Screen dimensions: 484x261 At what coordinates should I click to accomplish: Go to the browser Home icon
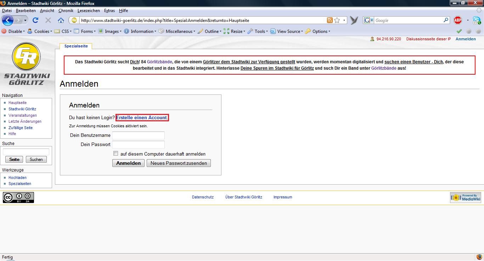61,21
